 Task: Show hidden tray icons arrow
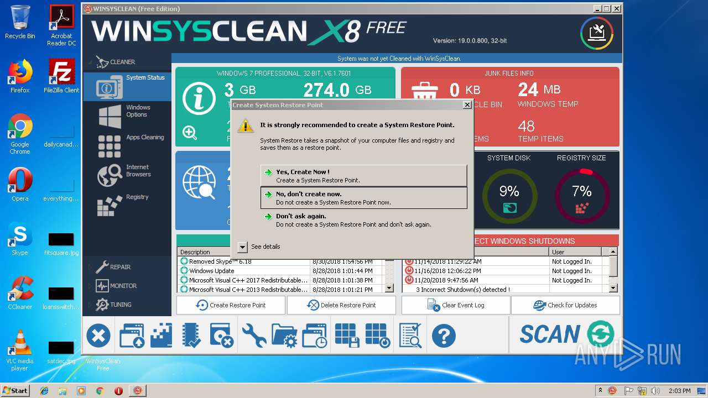[x=601, y=390]
